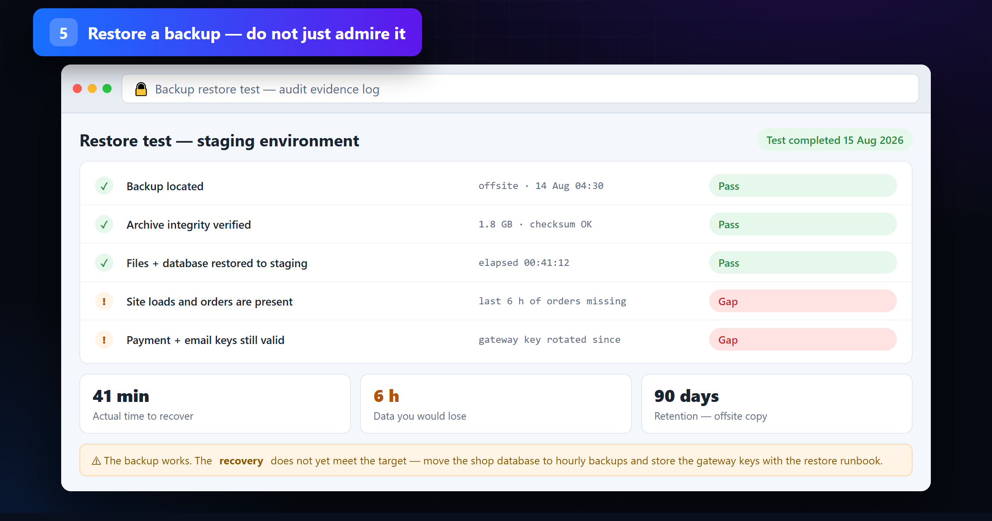Image resolution: width=992 pixels, height=521 pixels.
Task: Click the '90 days' retention value
Action: pos(687,396)
